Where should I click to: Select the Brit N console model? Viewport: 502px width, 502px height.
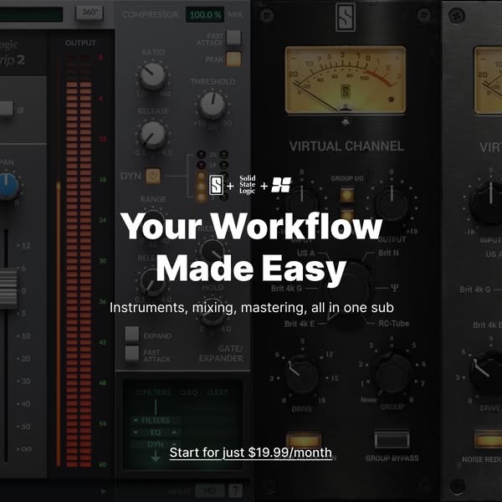tap(388, 253)
